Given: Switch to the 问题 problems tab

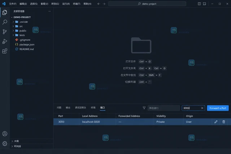Looking at the screenshot, I should (59, 107).
